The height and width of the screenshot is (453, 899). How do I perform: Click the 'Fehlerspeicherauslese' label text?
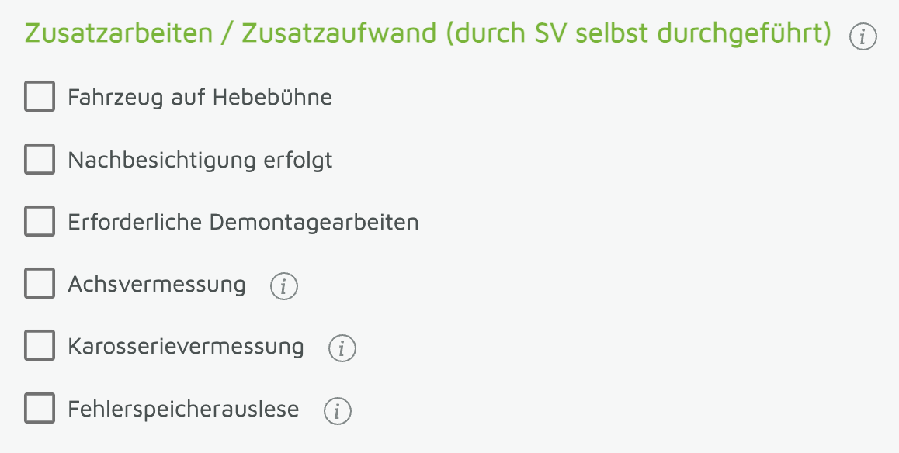(x=183, y=409)
